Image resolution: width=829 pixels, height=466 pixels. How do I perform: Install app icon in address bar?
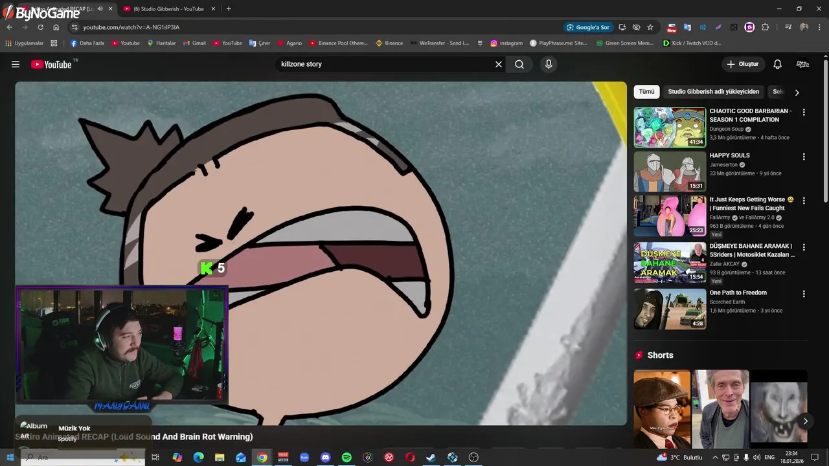[x=622, y=27]
